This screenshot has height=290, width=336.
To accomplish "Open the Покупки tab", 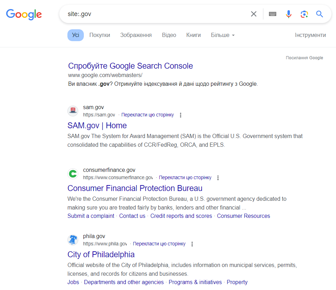I will point(100,35).
